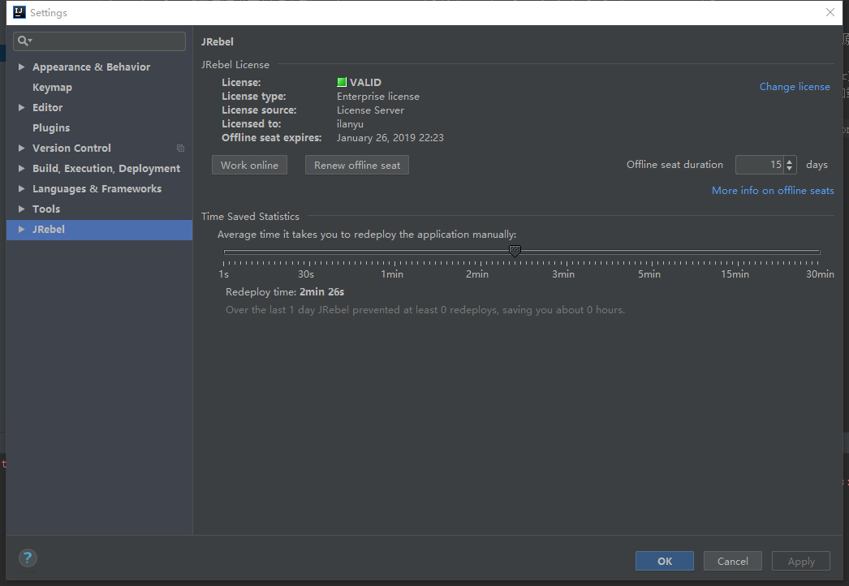
Task: Click the 'Time Saved Statistics' heading
Action: [x=250, y=217]
